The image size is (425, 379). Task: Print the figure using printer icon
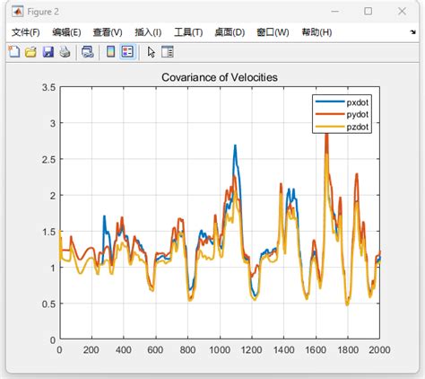(x=65, y=52)
